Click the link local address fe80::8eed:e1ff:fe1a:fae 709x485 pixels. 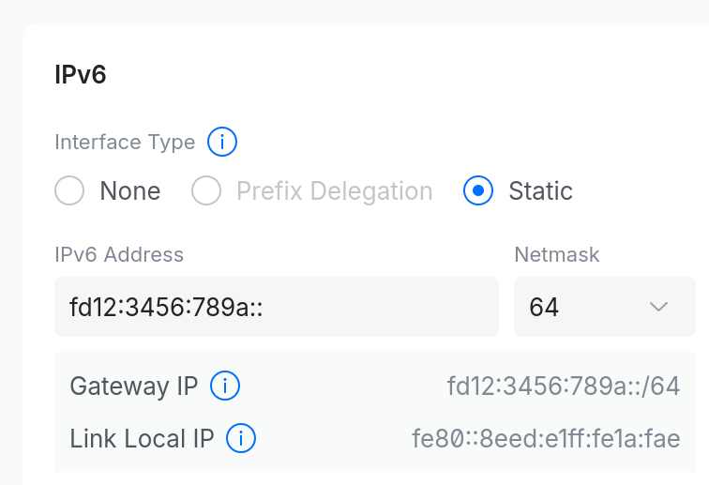[x=546, y=438]
